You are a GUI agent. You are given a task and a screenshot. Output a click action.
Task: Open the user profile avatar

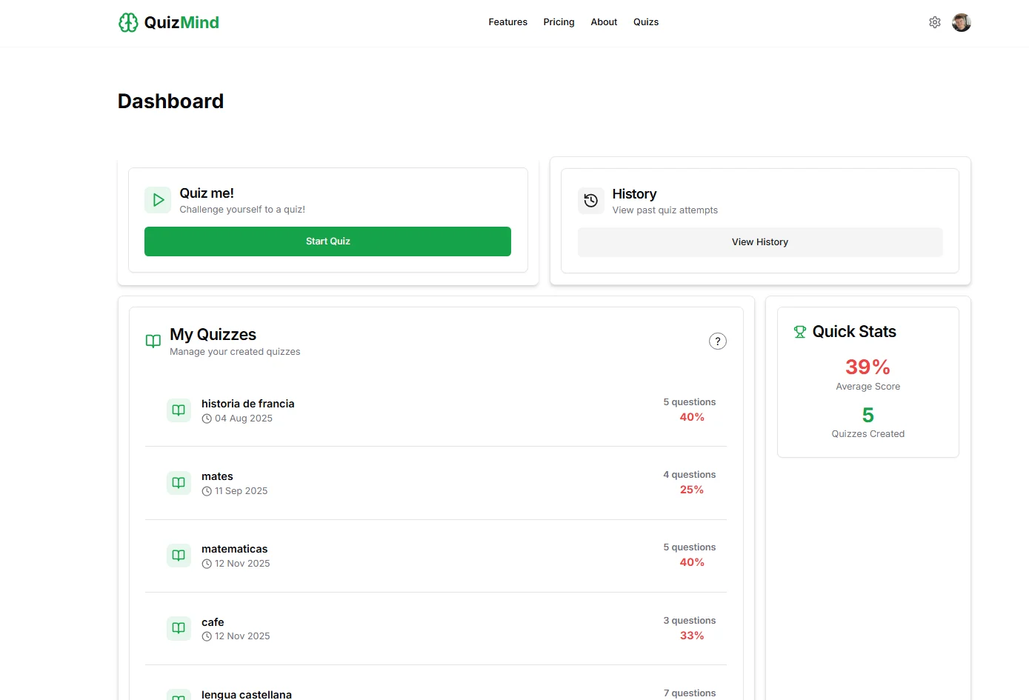click(x=962, y=22)
